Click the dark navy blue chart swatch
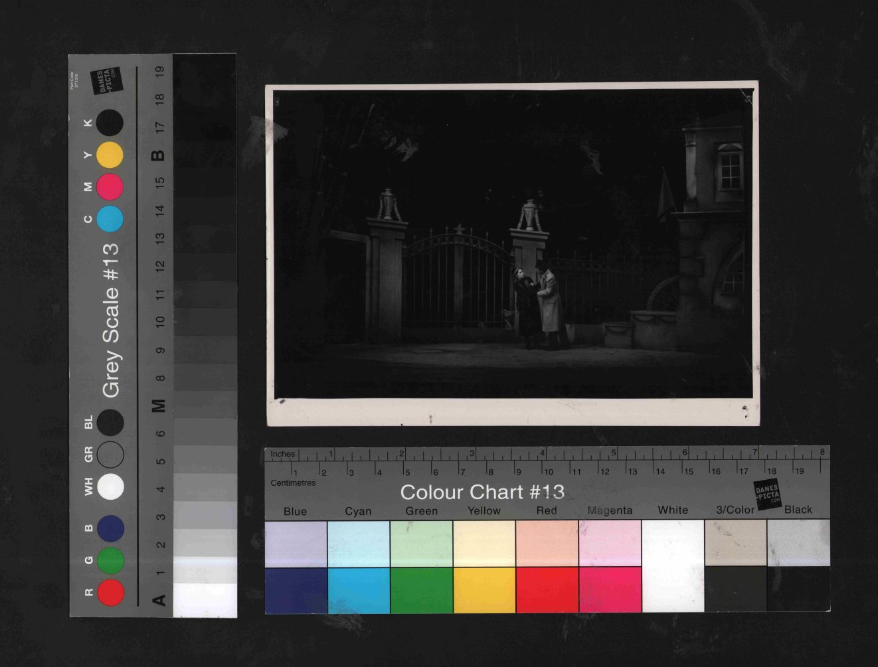878x667 pixels. [x=296, y=590]
